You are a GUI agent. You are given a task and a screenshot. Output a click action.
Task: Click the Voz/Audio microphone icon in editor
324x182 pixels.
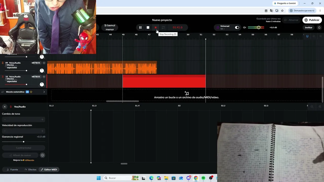coord(11,107)
